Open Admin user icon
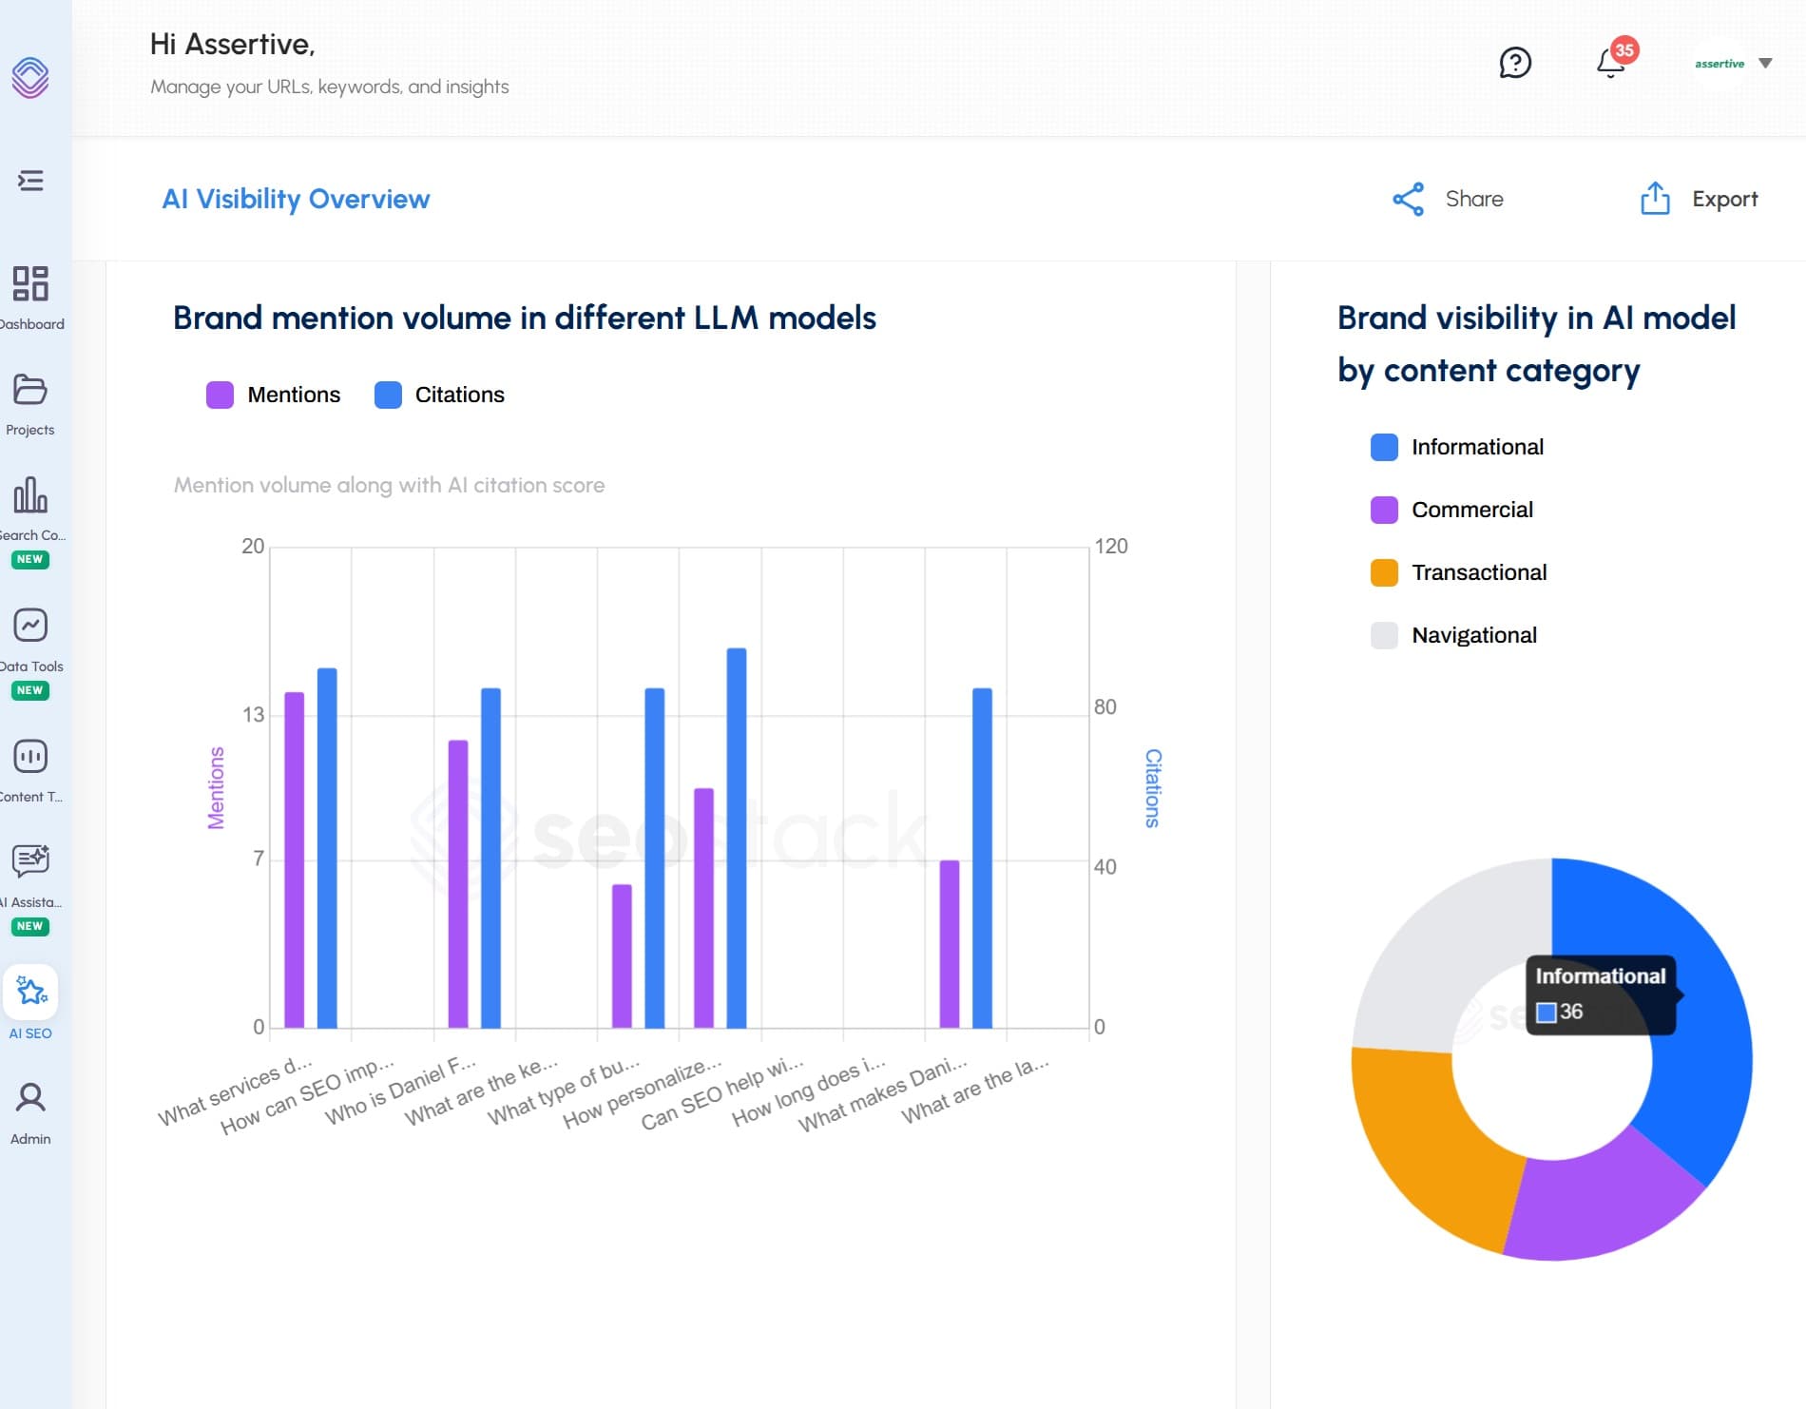This screenshot has height=1409, width=1806. point(30,1097)
